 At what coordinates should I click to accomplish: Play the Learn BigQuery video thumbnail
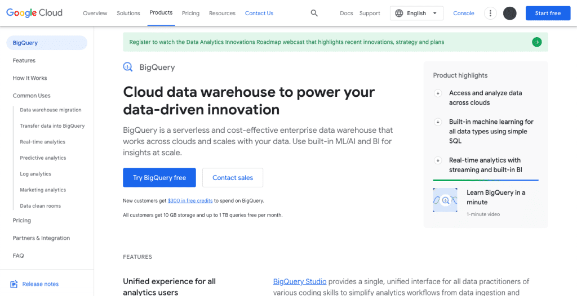445,200
